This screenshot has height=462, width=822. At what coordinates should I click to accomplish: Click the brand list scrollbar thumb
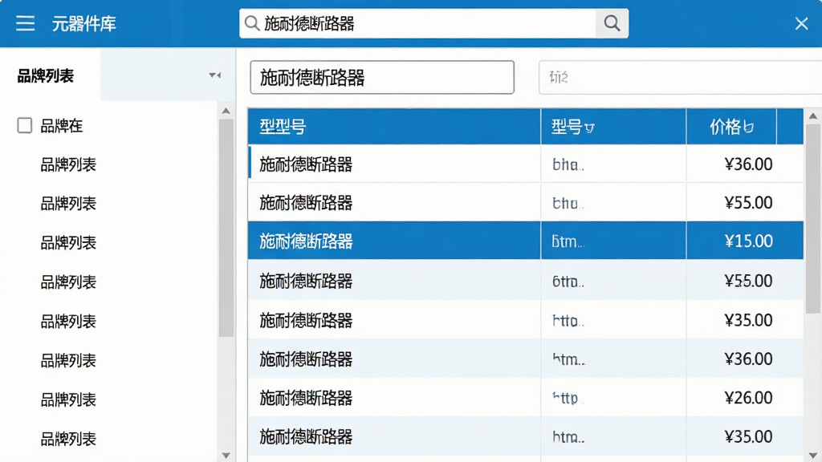tap(226, 228)
